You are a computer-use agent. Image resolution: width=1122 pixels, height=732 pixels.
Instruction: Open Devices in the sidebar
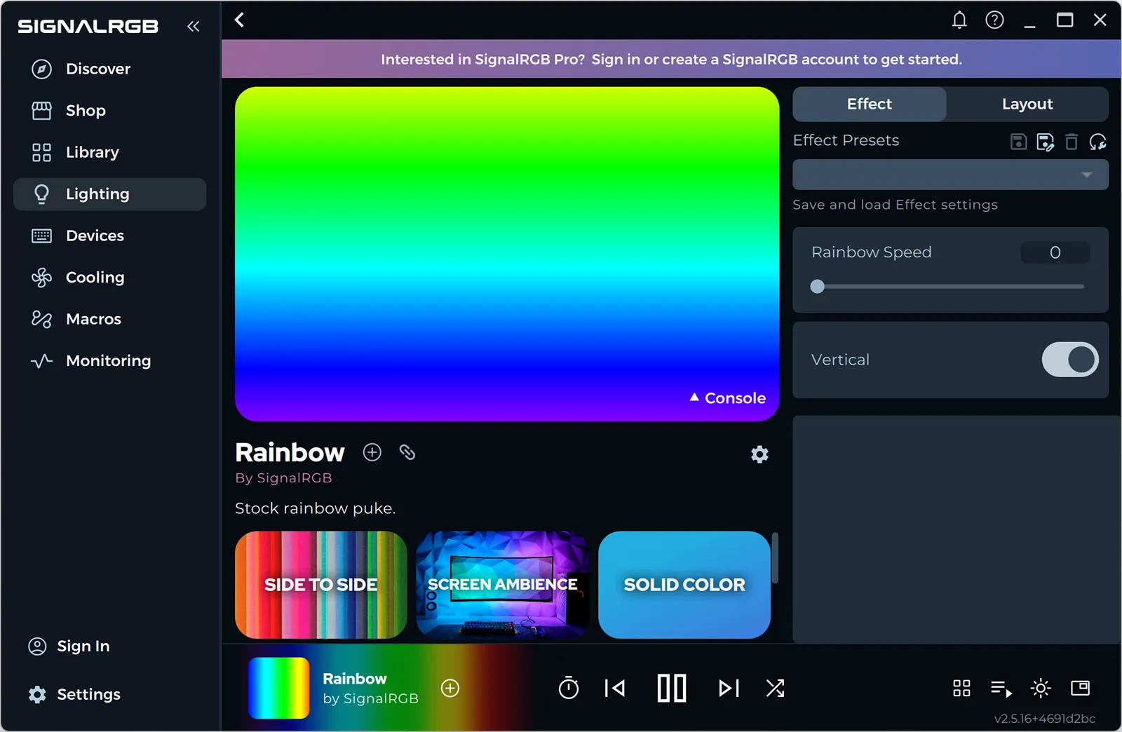95,236
